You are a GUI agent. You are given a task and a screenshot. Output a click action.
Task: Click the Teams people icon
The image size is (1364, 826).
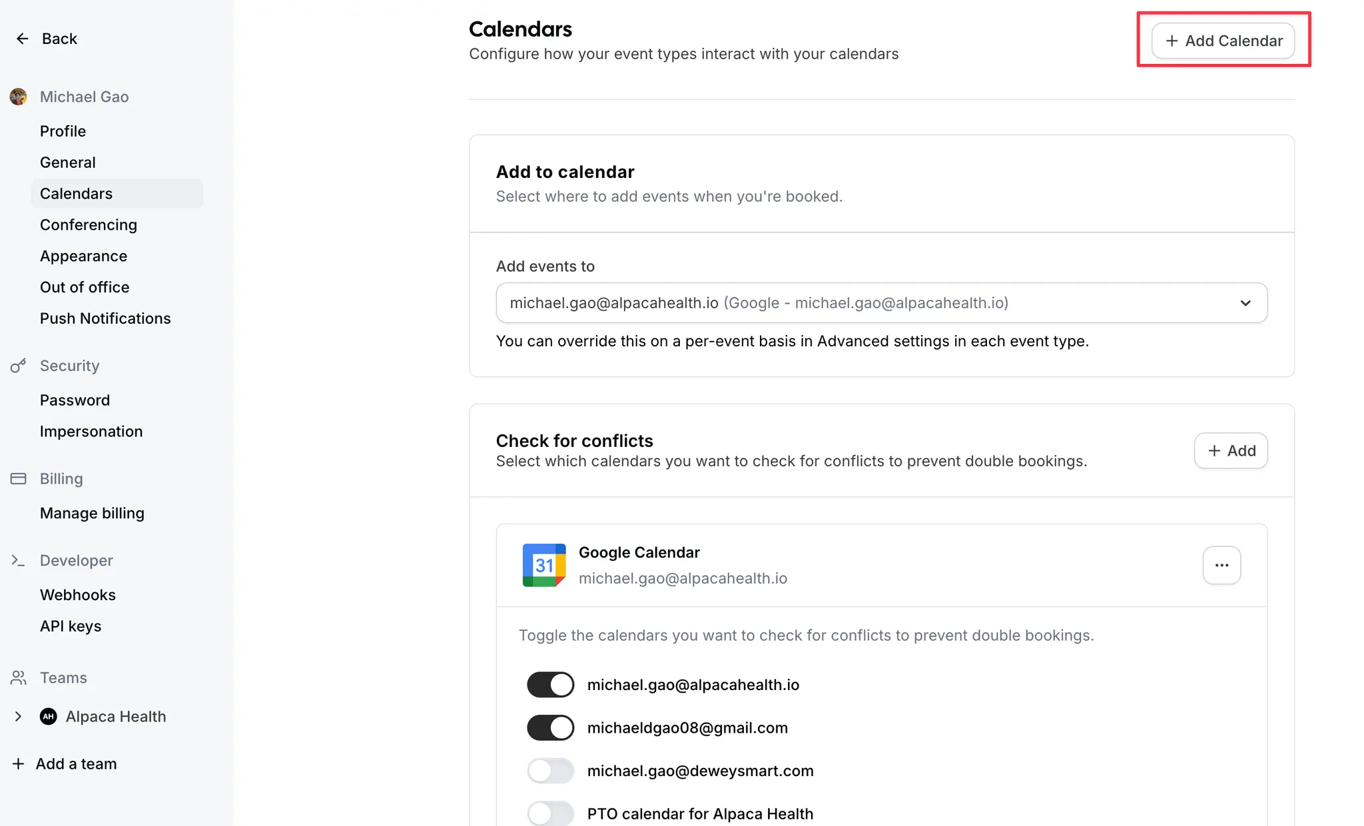(19, 677)
